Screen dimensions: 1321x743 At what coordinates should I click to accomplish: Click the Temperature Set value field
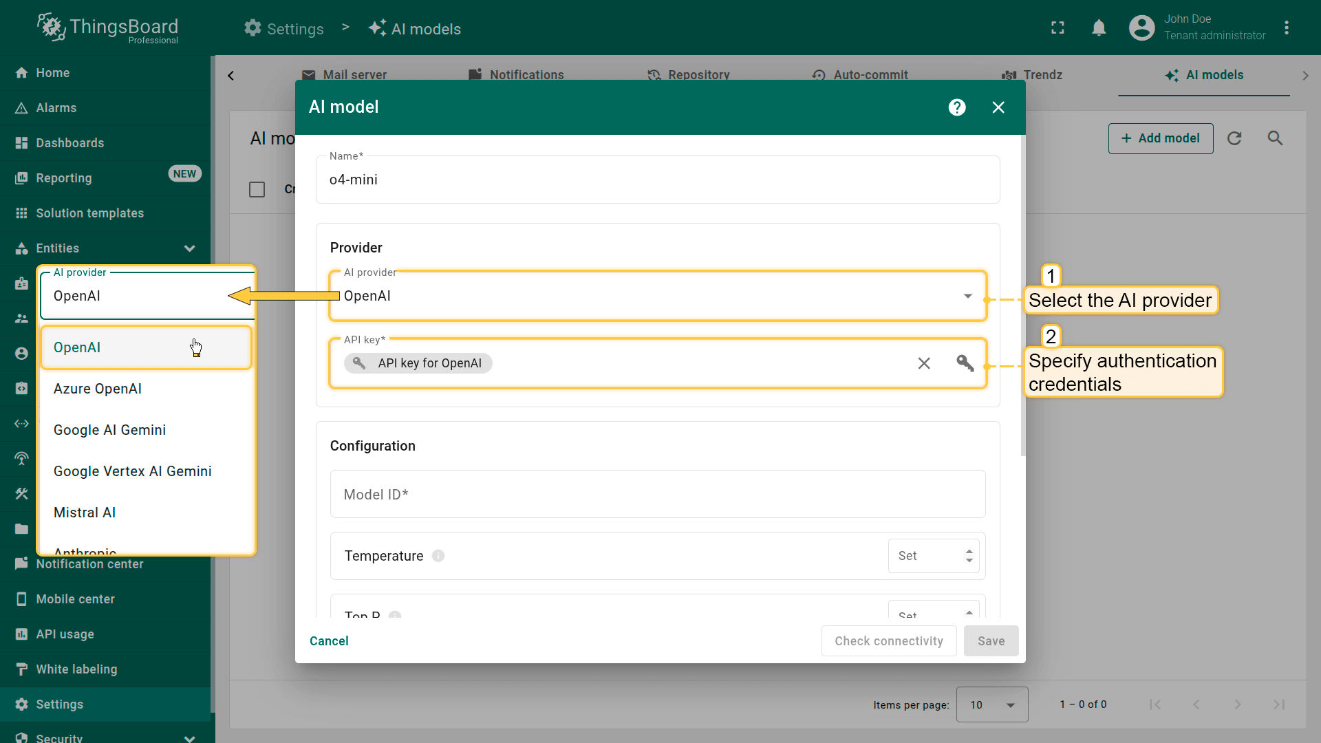click(934, 556)
